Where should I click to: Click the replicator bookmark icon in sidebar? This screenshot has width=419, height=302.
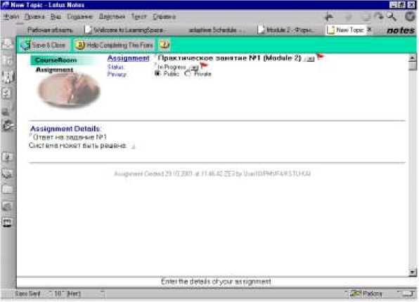(7, 126)
